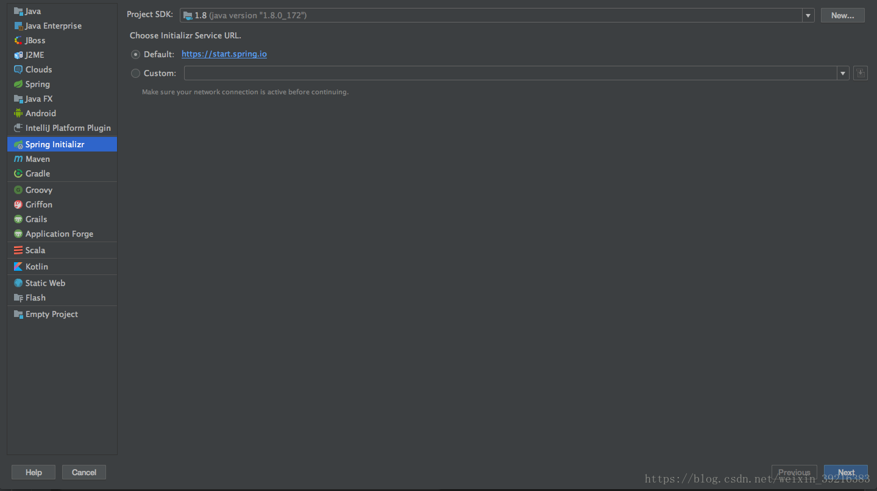Select the Static Web globe icon
Screen dimensions: 877x491
pos(18,284)
